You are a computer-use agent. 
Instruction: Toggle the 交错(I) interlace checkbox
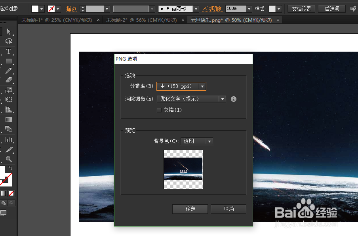point(159,110)
